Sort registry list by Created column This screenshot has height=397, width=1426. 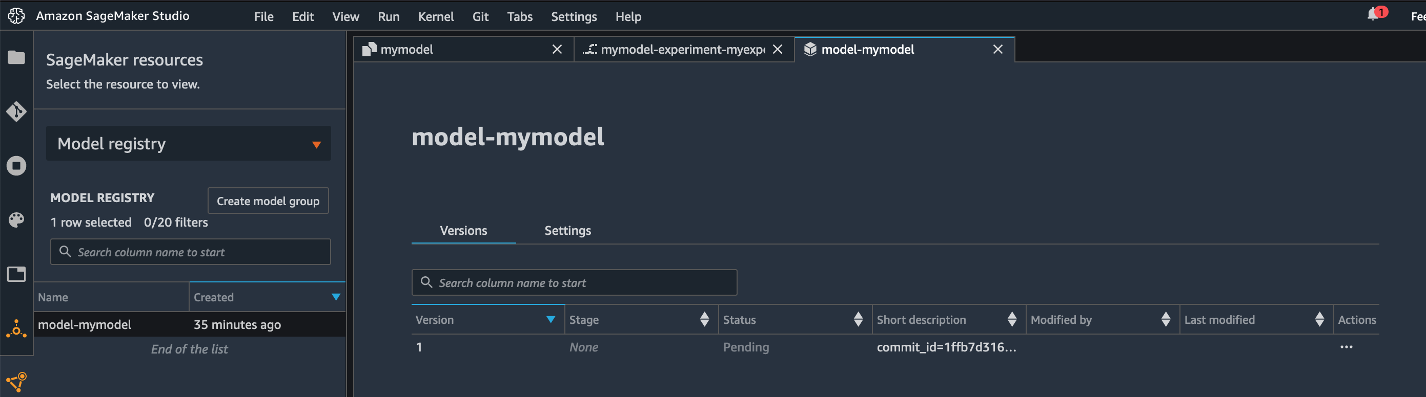click(x=267, y=297)
